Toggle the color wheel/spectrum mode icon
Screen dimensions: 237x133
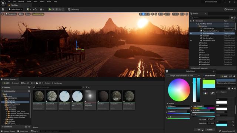tap(205, 93)
